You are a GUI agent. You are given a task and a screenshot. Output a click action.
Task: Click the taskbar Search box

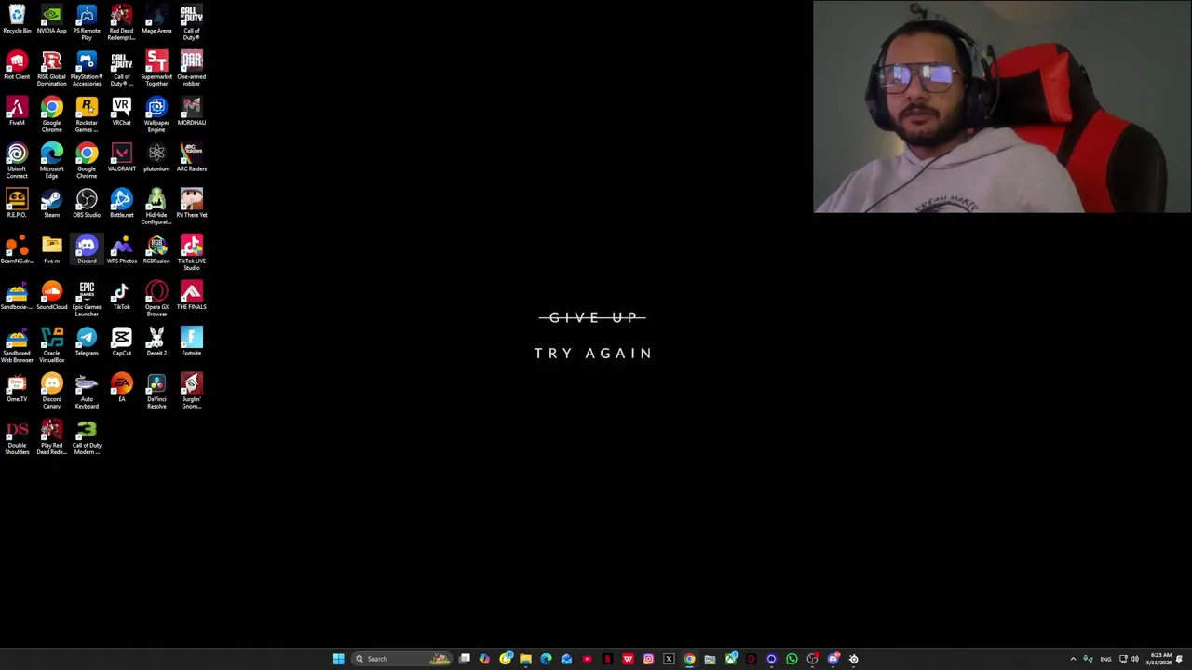[401, 659]
